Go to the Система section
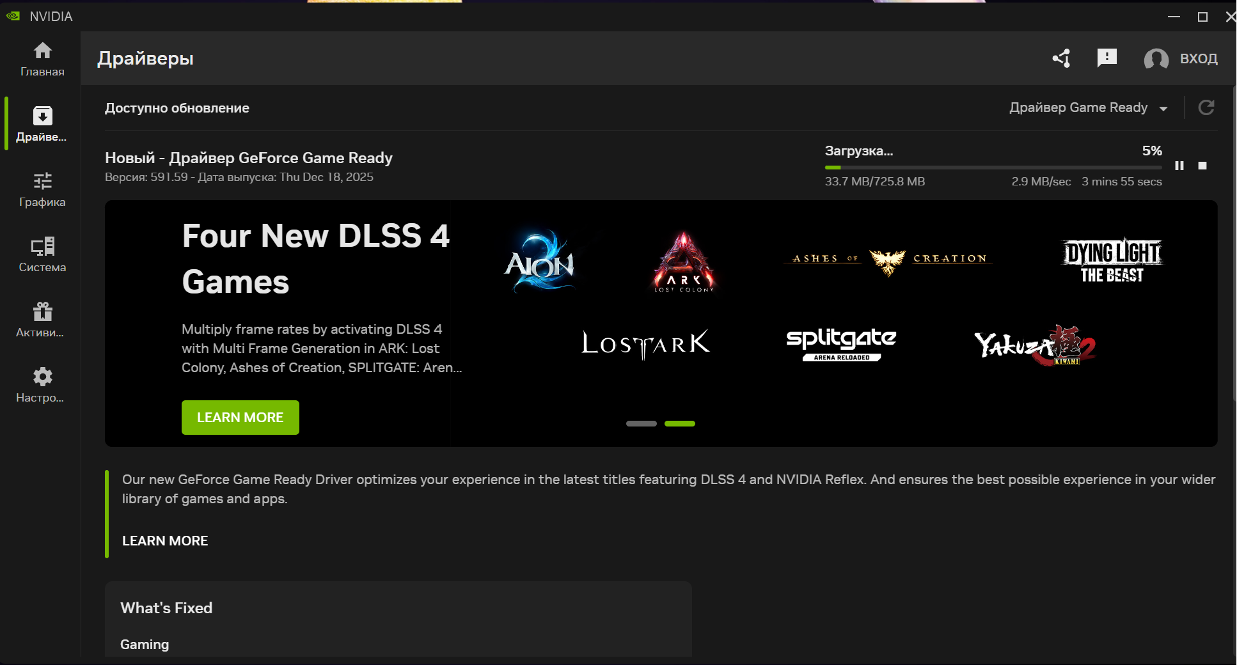The image size is (1237, 665). (x=42, y=254)
